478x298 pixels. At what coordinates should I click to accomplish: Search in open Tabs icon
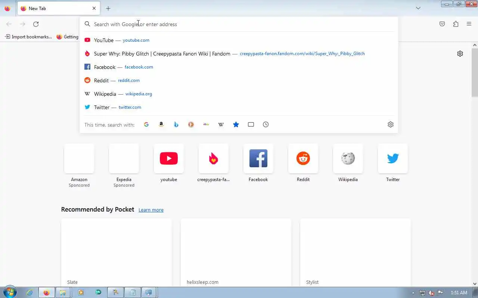point(251,124)
